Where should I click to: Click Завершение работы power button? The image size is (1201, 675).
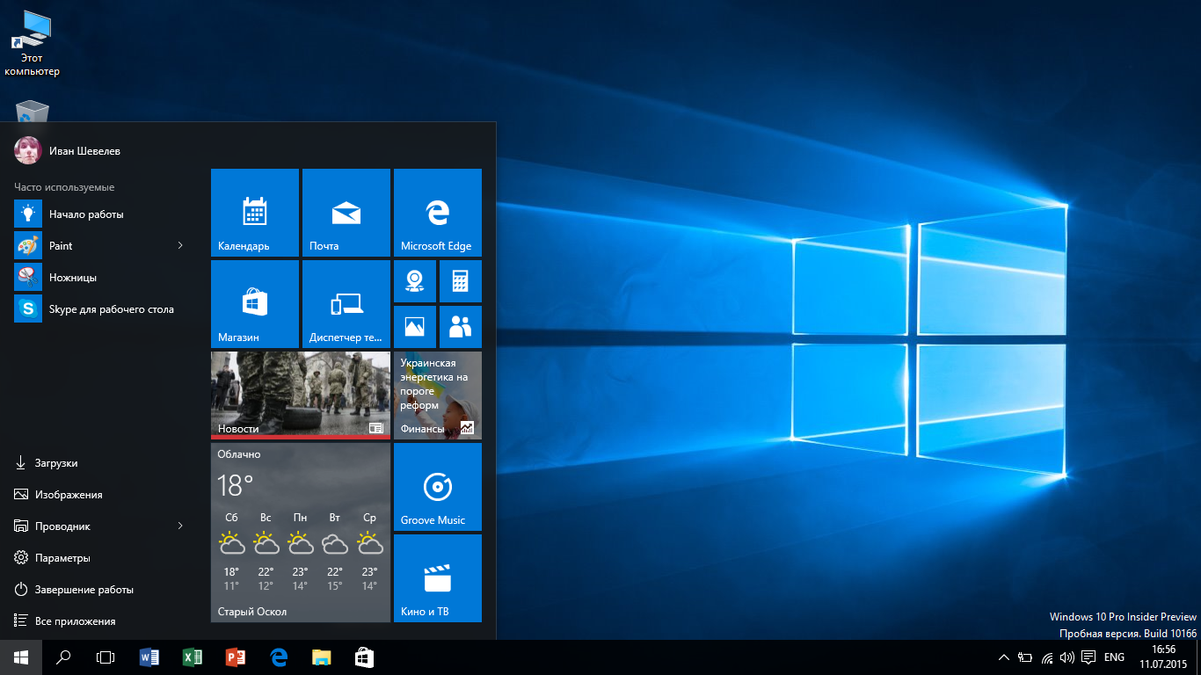(x=84, y=590)
